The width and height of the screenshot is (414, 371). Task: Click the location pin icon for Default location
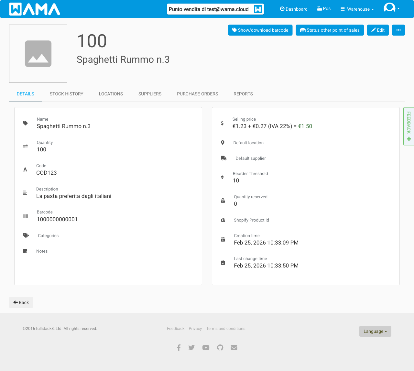(x=222, y=142)
